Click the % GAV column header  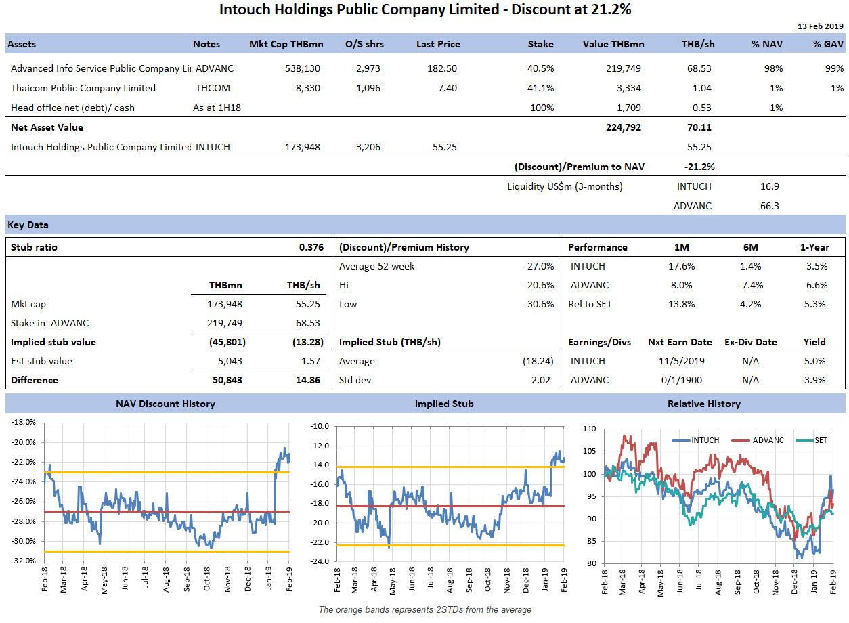[828, 44]
